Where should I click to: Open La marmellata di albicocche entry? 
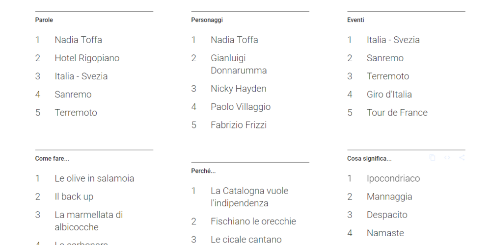coord(88,221)
